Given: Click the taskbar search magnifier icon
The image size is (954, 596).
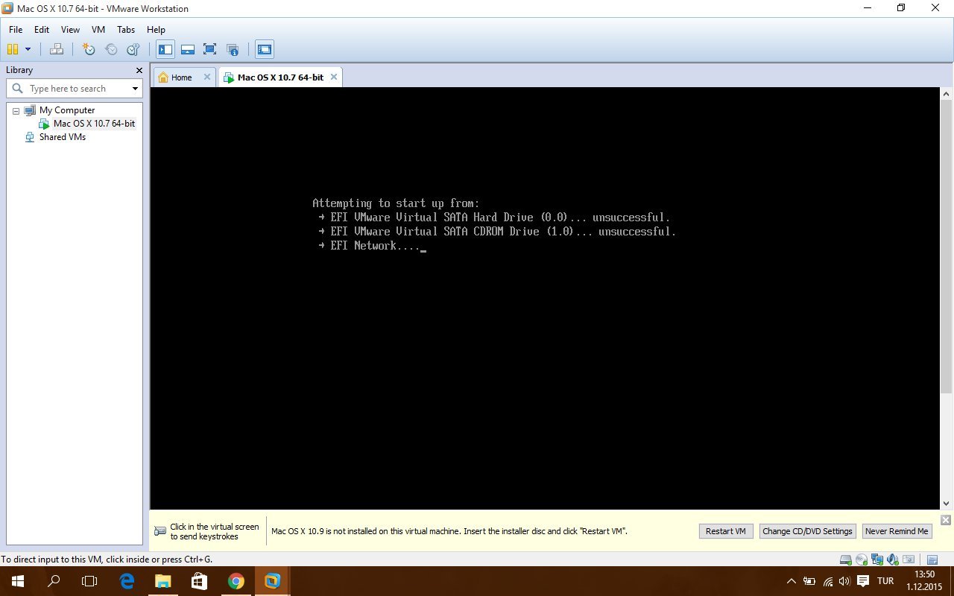Looking at the screenshot, I should (x=54, y=581).
